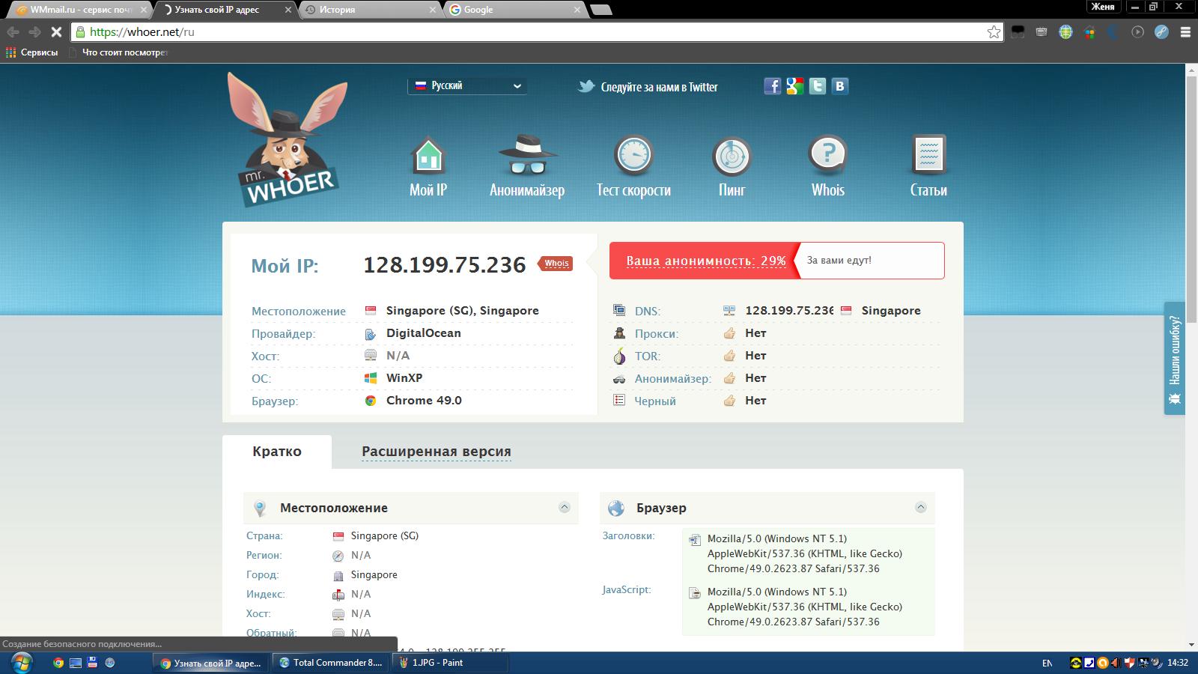Open the Статьи document icon
Image resolution: width=1198 pixels, height=674 pixels.
pos(928,156)
